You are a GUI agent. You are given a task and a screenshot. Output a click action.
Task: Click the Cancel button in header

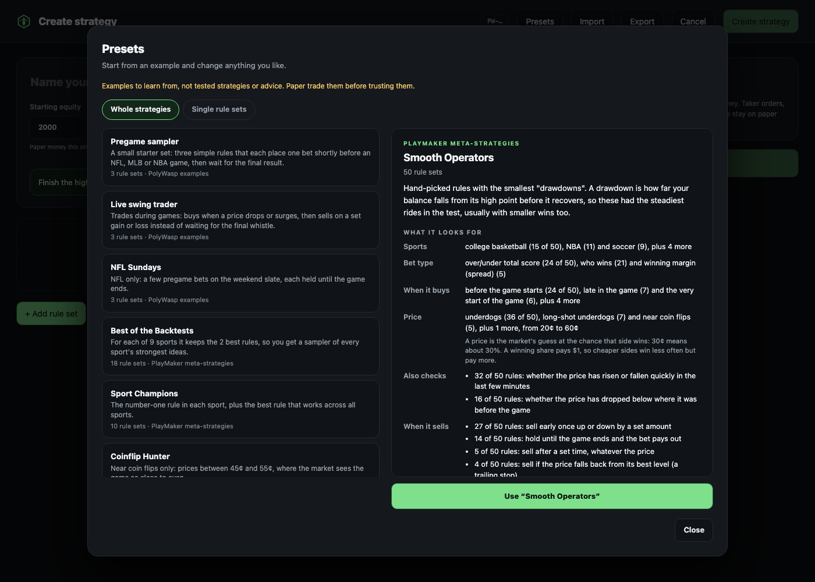[693, 22]
